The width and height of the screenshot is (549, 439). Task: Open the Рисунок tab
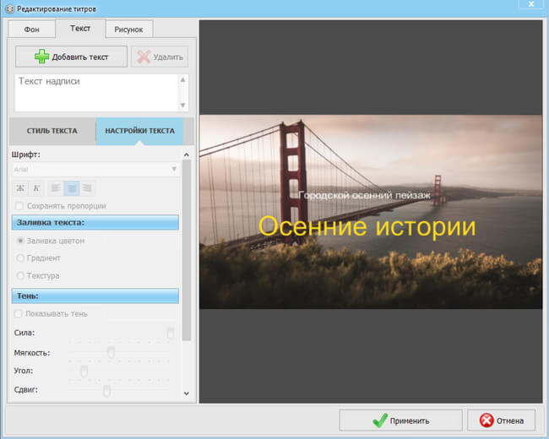point(128,30)
